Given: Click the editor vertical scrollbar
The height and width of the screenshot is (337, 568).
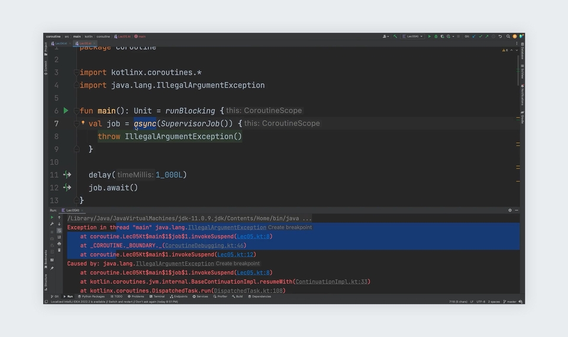Looking at the screenshot, I should (x=518, y=71).
